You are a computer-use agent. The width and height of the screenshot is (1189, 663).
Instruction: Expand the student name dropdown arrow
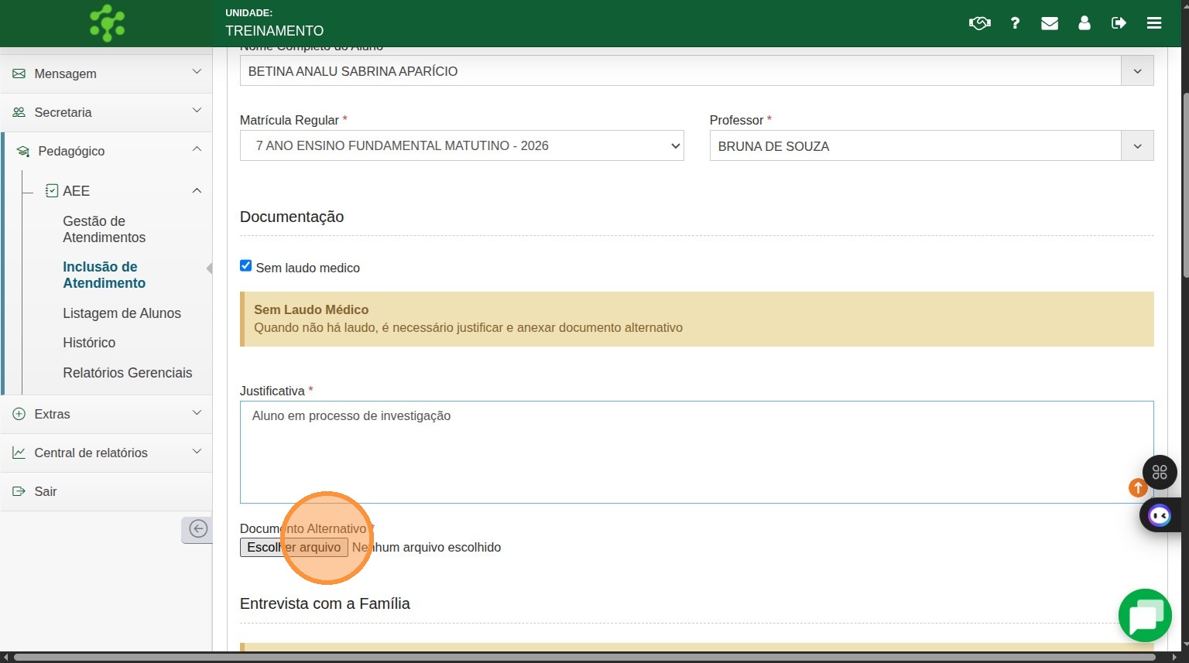click(x=1136, y=71)
